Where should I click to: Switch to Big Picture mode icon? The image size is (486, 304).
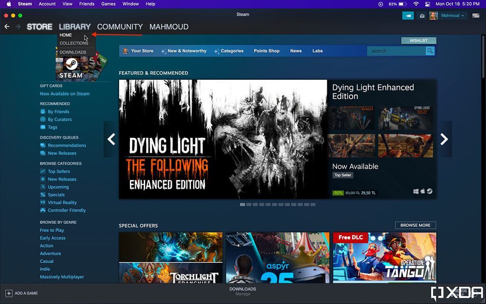pyautogui.click(x=476, y=16)
